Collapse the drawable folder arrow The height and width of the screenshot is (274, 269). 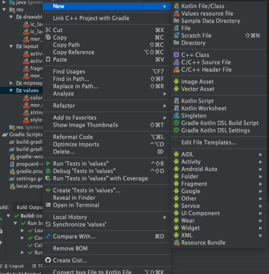point(11,17)
